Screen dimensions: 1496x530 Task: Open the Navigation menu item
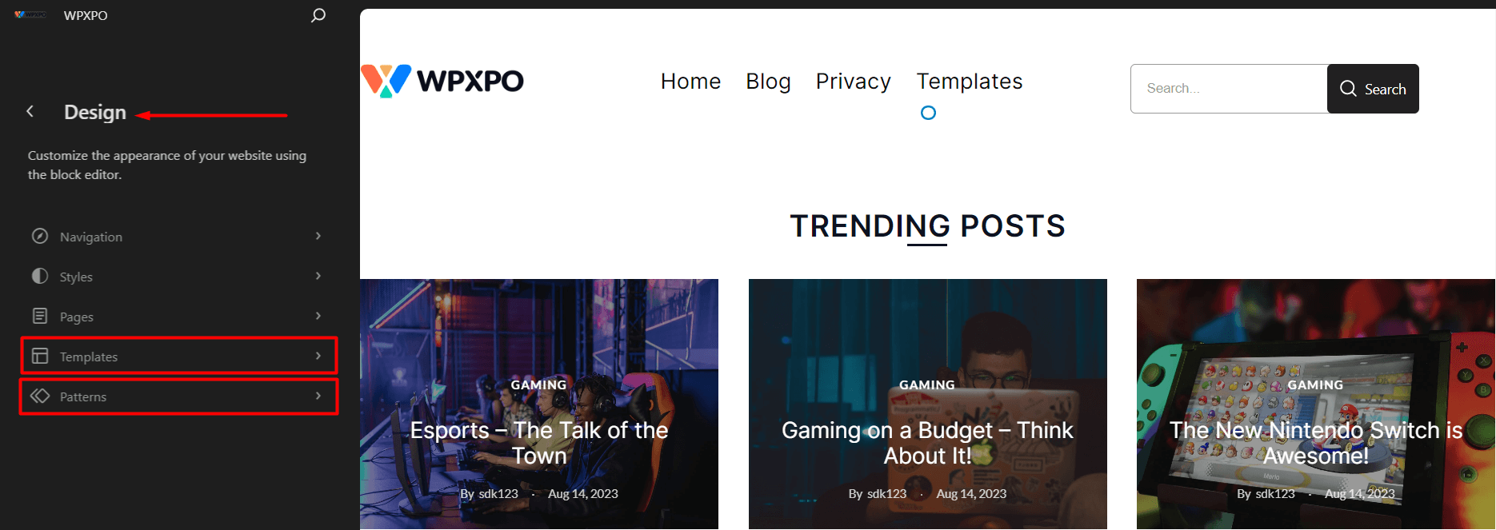[178, 237]
